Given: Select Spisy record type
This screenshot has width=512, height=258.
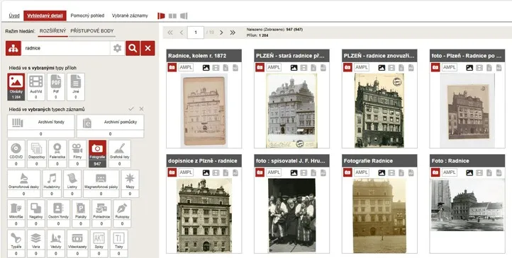Looking at the screenshot, I should tap(99, 243).
